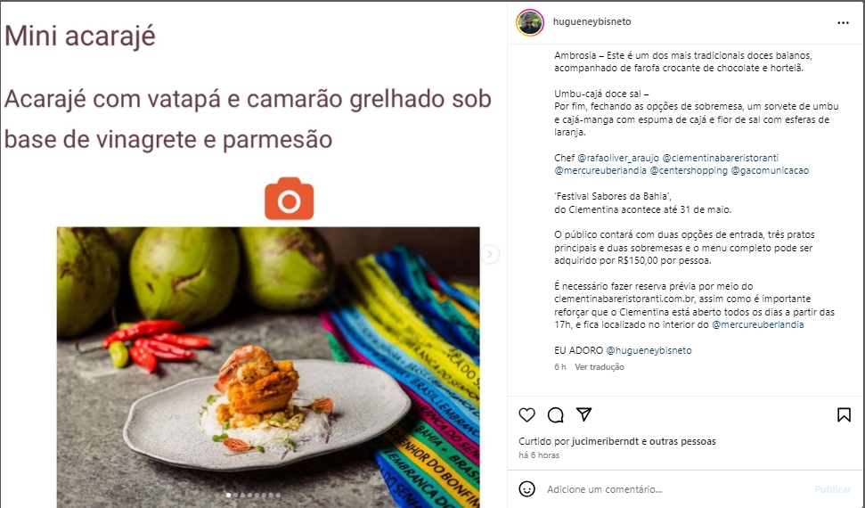Share post with paper plane icon
Image resolution: width=865 pixels, height=508 pixels.
[x=584, y=414]
